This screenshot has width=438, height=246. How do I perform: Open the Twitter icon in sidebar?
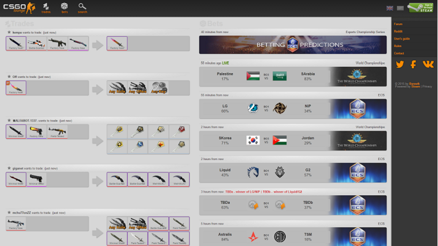pos(400,65)
